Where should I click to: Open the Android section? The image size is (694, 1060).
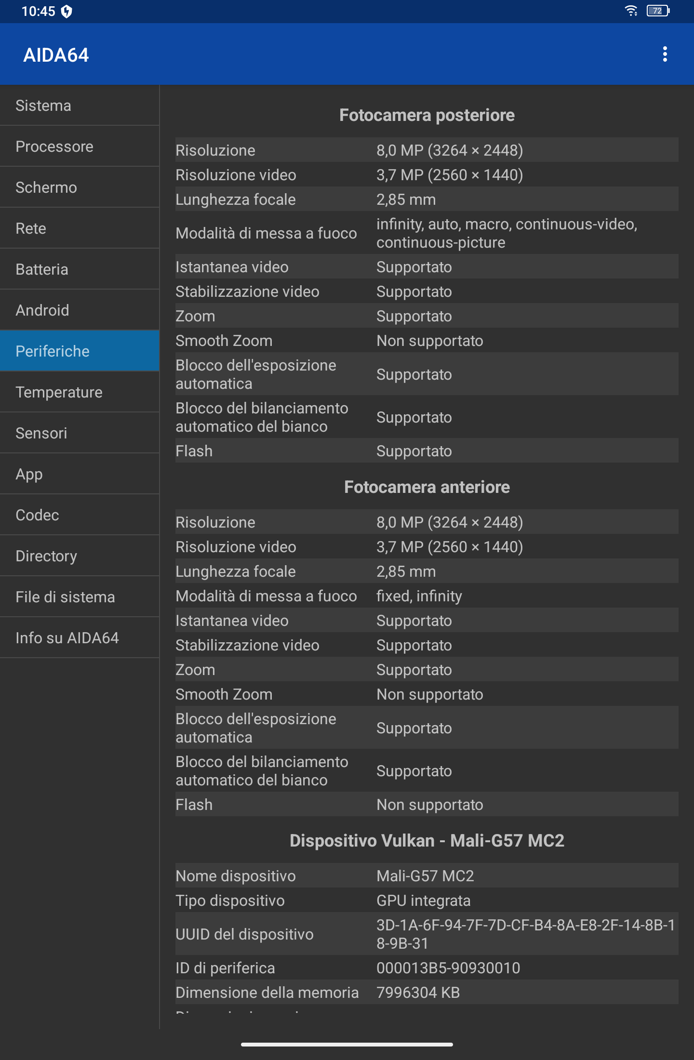tap(80, 310)
